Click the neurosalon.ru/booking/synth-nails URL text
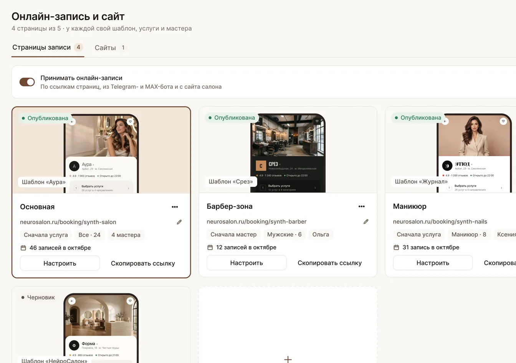 (440, 222)
